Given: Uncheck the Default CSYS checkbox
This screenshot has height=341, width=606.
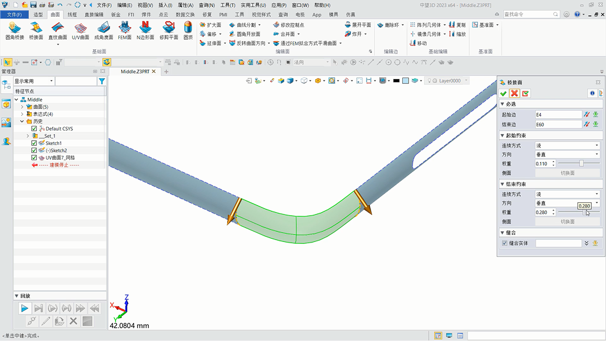Looking at the screenshot, I should 34,129.
